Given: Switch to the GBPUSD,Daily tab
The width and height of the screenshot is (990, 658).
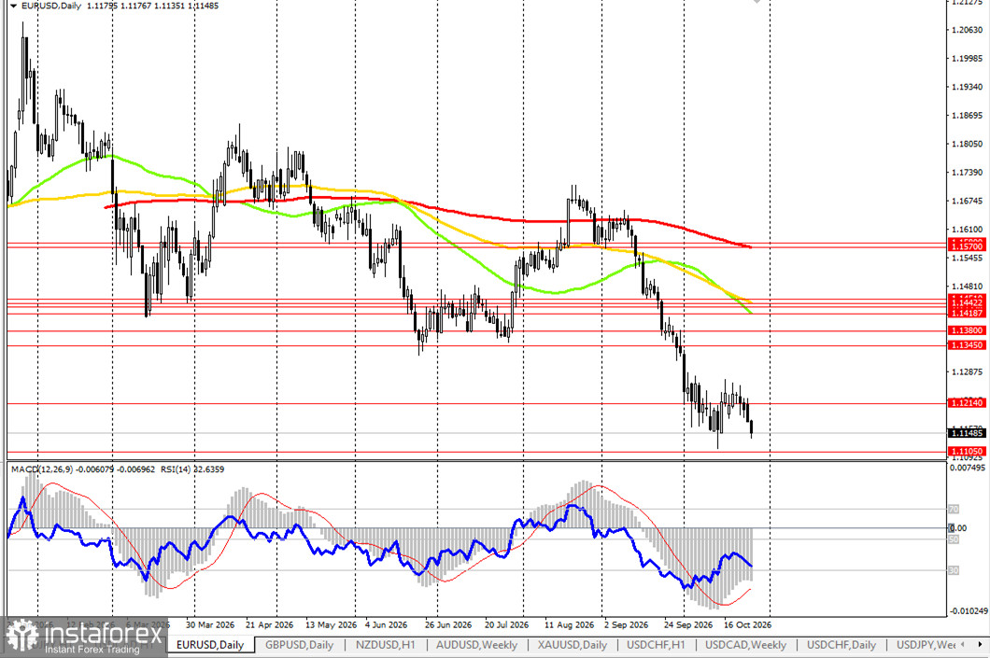Looking at the screenshot, I should pos(299,645).
